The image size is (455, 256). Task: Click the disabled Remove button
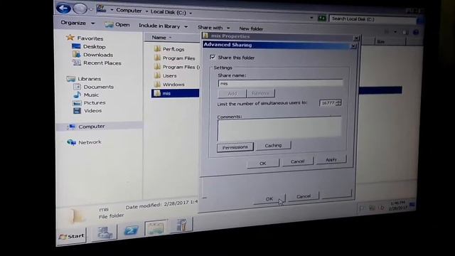tap(260, 93)
